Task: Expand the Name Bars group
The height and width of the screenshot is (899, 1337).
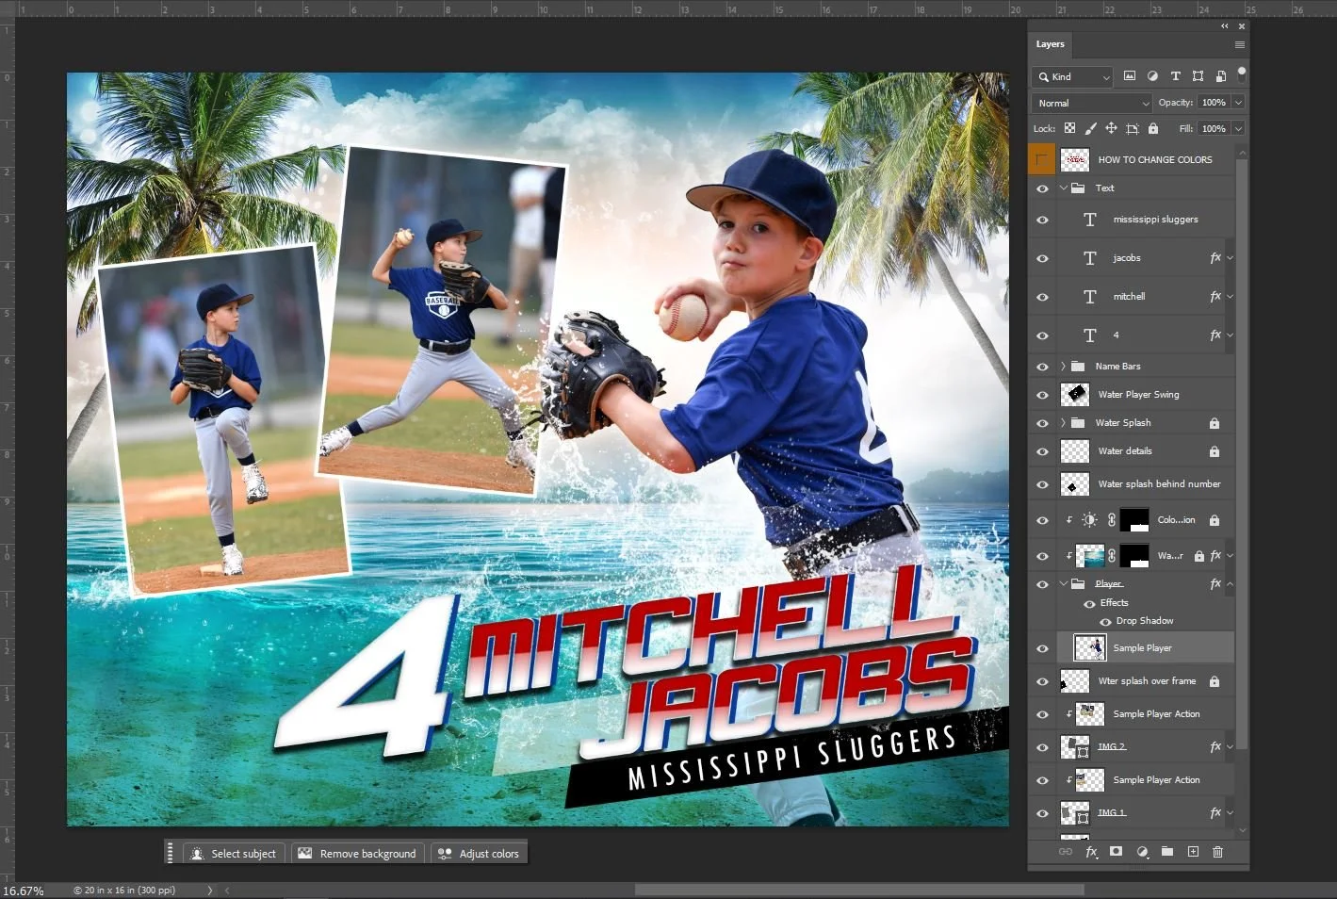Action: 1064,367
